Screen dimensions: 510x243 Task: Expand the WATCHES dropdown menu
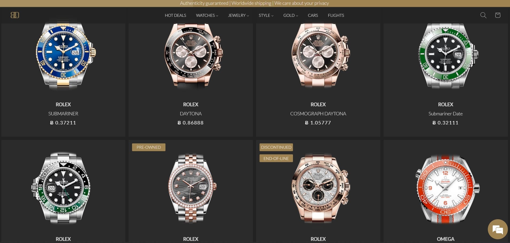click(x=207, y=15)
